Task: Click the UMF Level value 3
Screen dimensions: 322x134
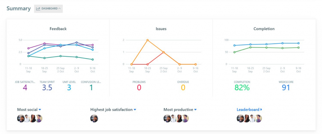Action: click(69, 88)
